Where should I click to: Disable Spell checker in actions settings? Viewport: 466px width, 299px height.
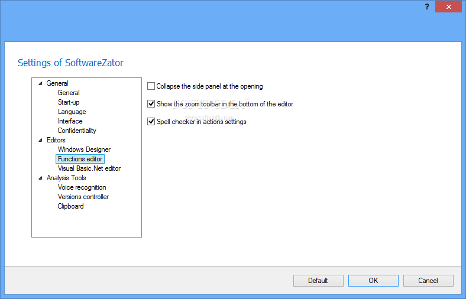pyautogui.click(x=151, y=122)
